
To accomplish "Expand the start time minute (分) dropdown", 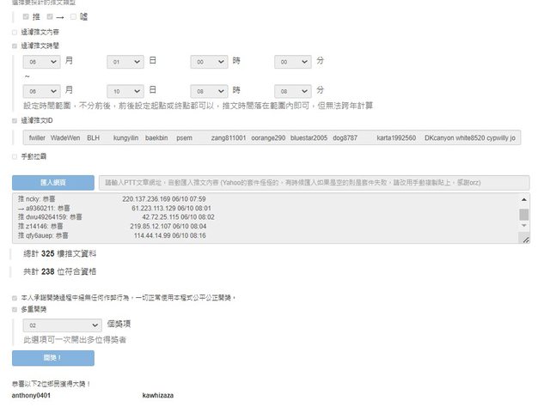I will pos(292,63).
